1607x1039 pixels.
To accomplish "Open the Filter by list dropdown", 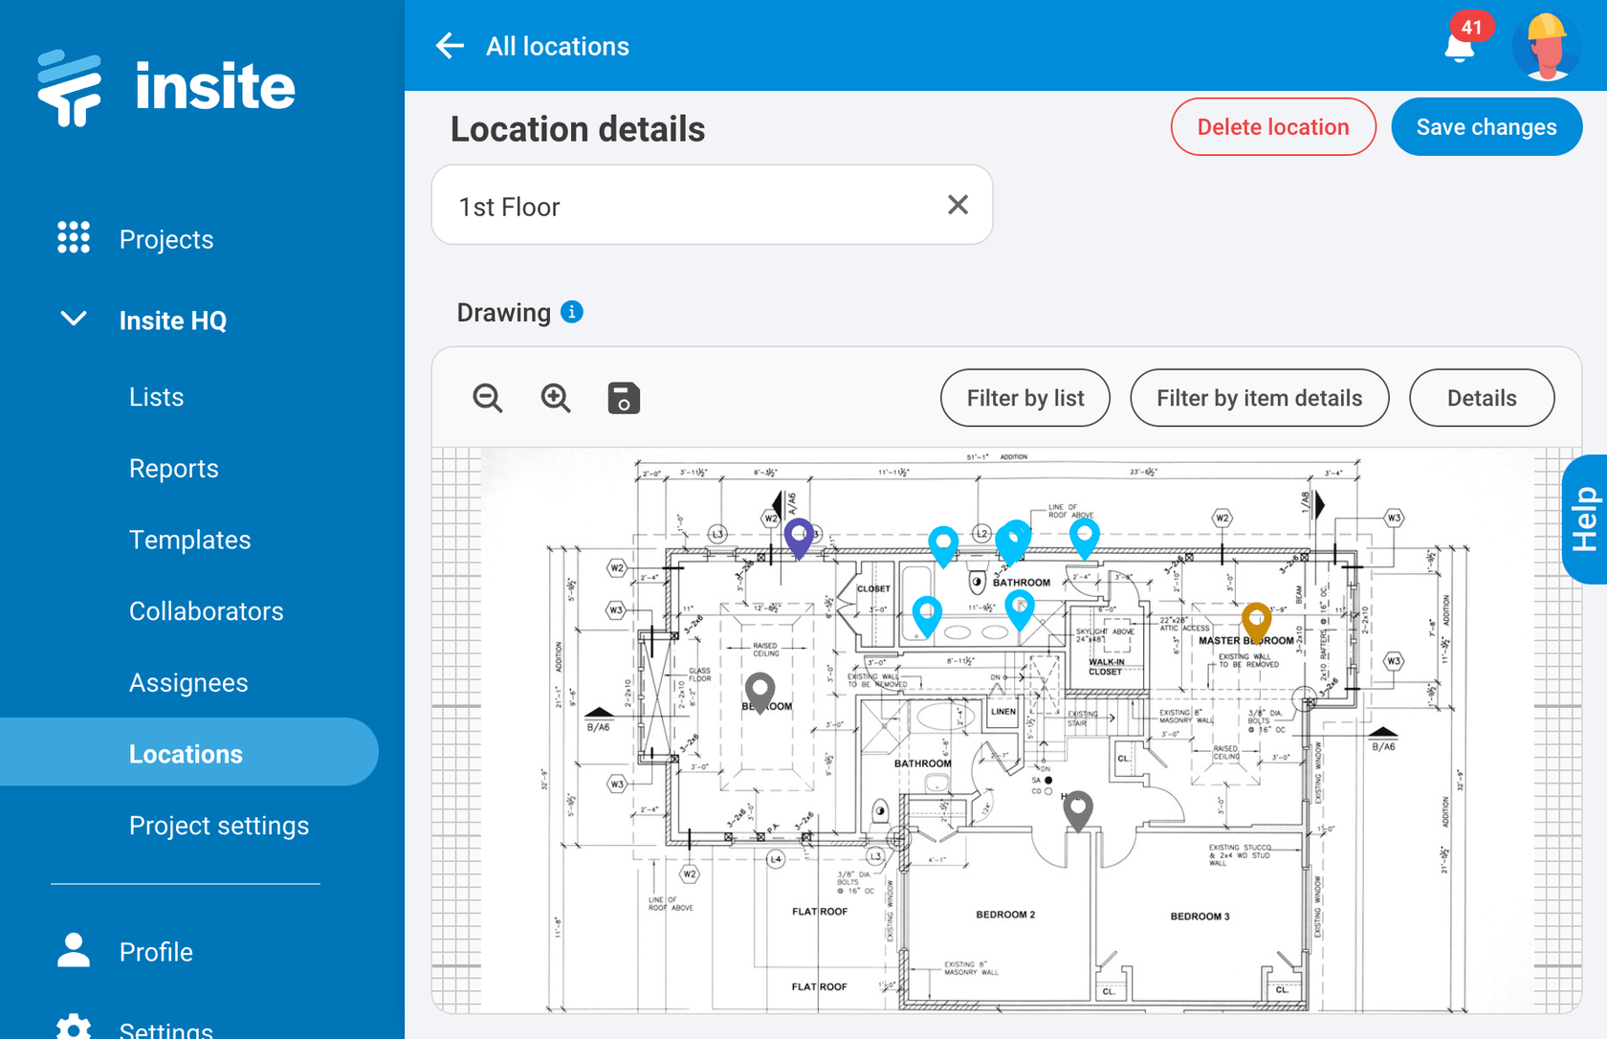I will pos(1024,398).
